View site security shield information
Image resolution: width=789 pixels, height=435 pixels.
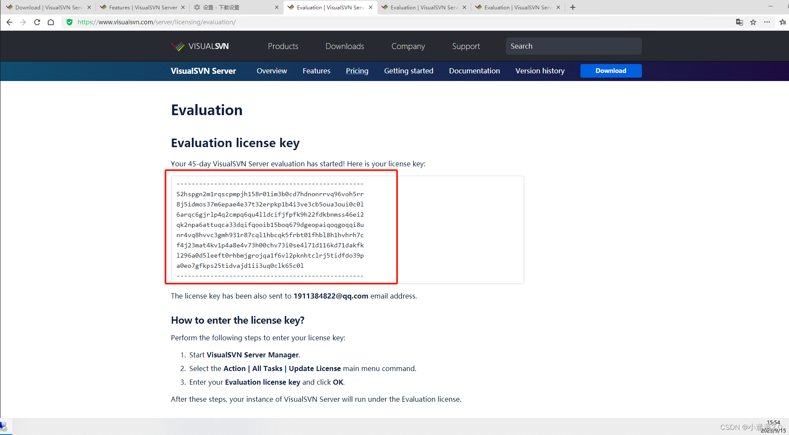[70, 22]
